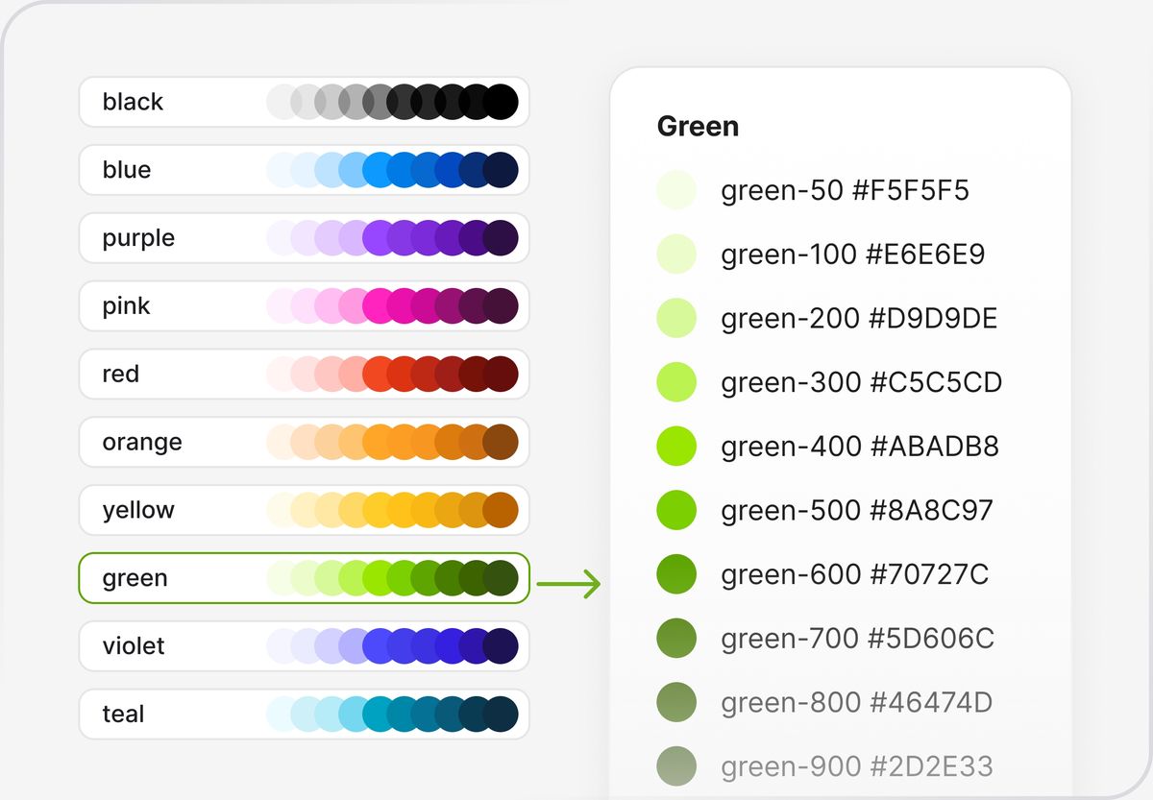Click the text 'green-400 #ABADB8'
Viewport: 1153px width, 800px height.
click(x=860, y=447)
